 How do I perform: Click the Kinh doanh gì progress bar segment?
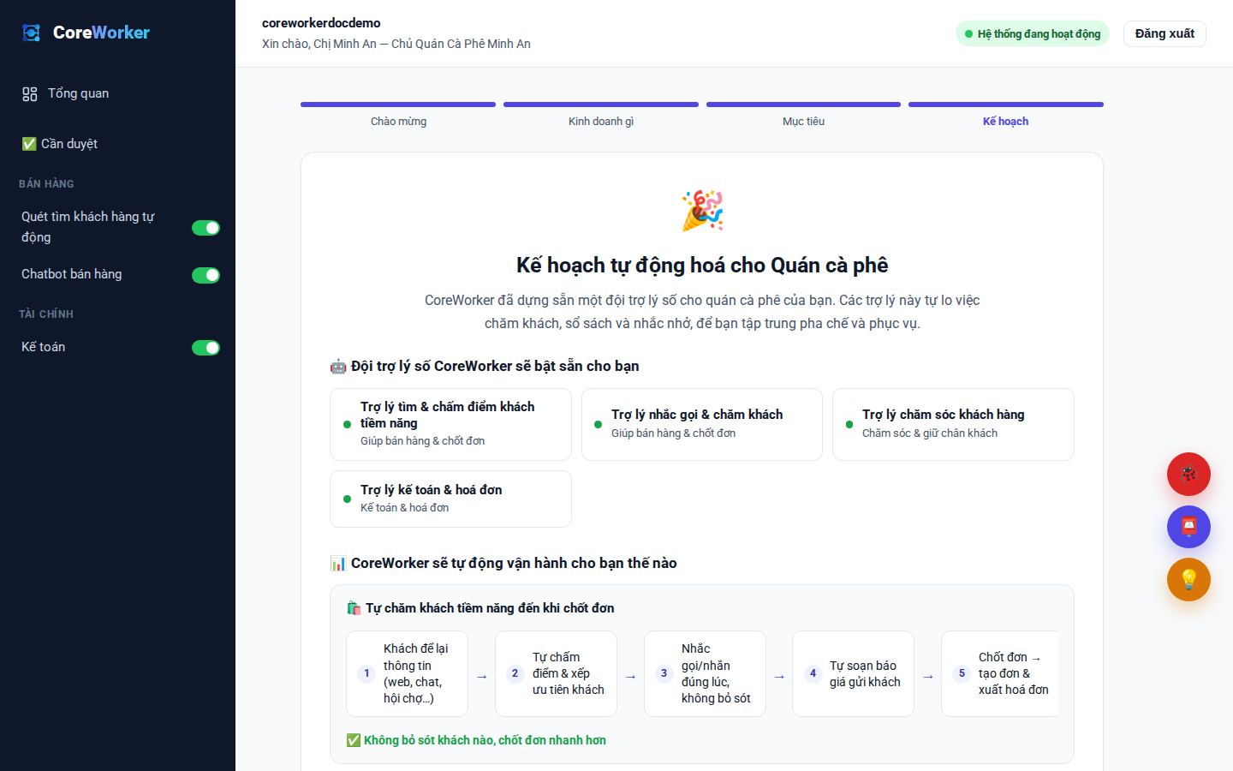tap(601, 105)
